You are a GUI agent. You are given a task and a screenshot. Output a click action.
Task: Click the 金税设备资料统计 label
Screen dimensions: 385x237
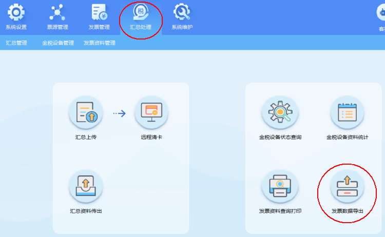347,137
